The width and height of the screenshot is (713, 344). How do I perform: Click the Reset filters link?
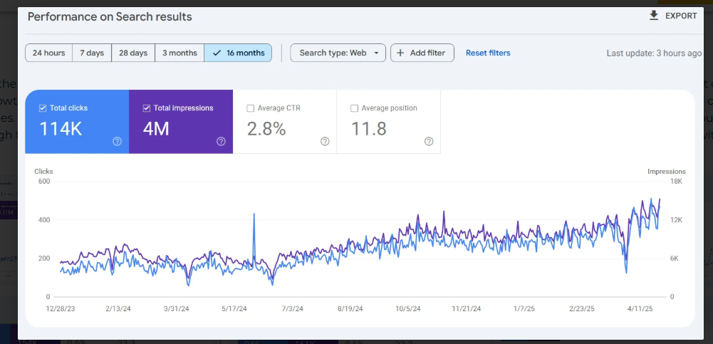tap(488, 53)
